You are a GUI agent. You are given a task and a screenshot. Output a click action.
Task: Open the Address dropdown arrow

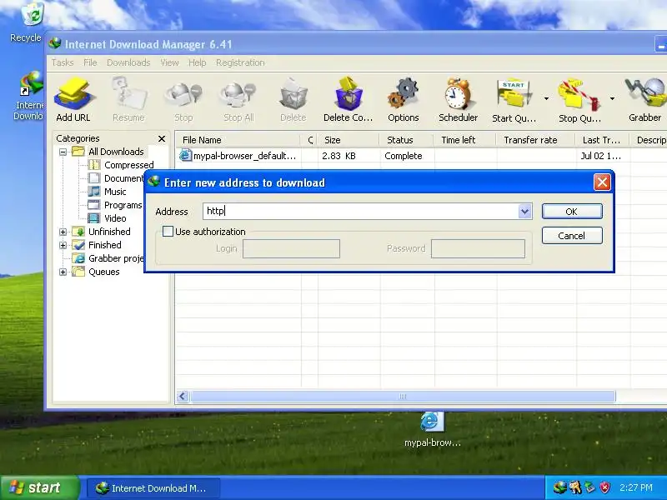pos(525,212)
